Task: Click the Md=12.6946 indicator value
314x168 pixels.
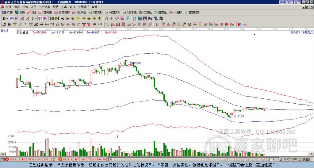Action: click(76, 32)
